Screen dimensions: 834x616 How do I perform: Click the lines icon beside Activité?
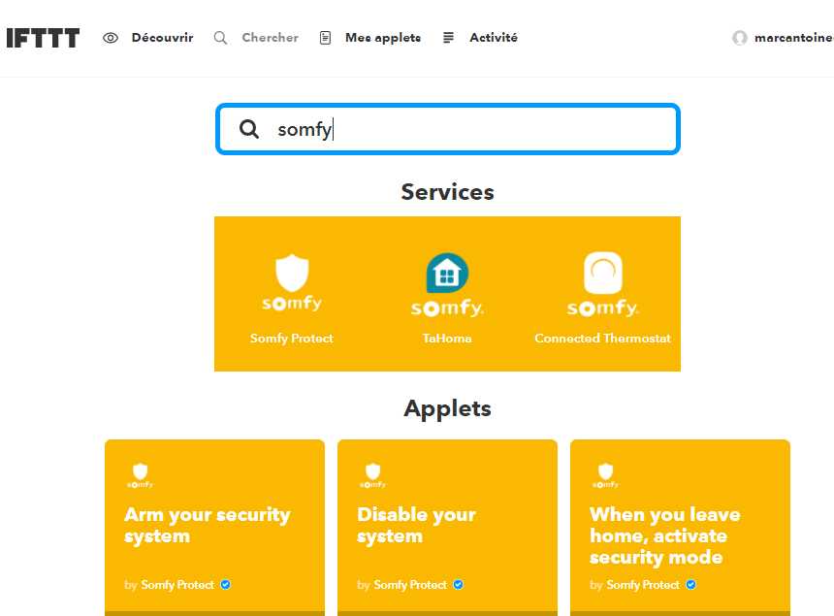click(x=448, y=38)
